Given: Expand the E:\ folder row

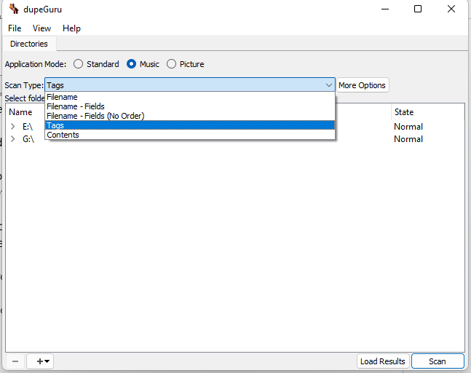Looking at the screenshot, I should [x=12, y=127].
